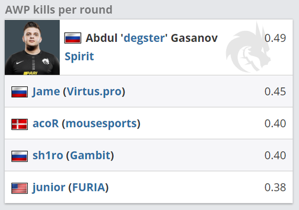Open junior (FURIA) player link
The width and height of the screenshot is (299, 210).
pyautogui.click(x=71, y=188)
